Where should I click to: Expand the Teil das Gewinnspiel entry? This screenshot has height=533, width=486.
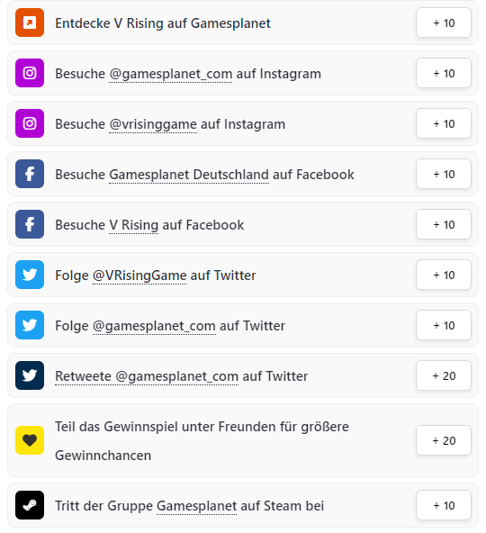click(243, 440)
